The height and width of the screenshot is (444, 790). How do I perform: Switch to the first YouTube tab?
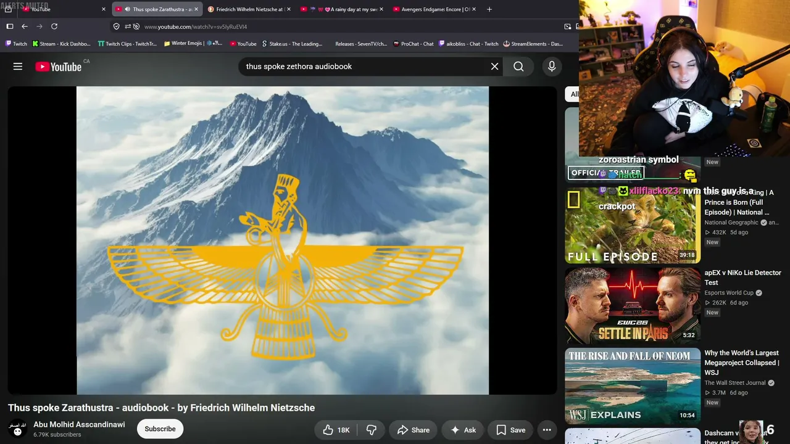point(64,9)
